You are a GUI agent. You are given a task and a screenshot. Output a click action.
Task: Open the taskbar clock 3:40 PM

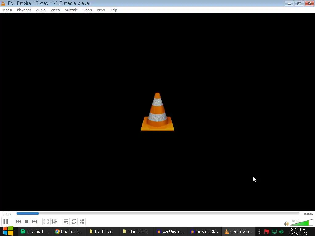click(298, 231)
